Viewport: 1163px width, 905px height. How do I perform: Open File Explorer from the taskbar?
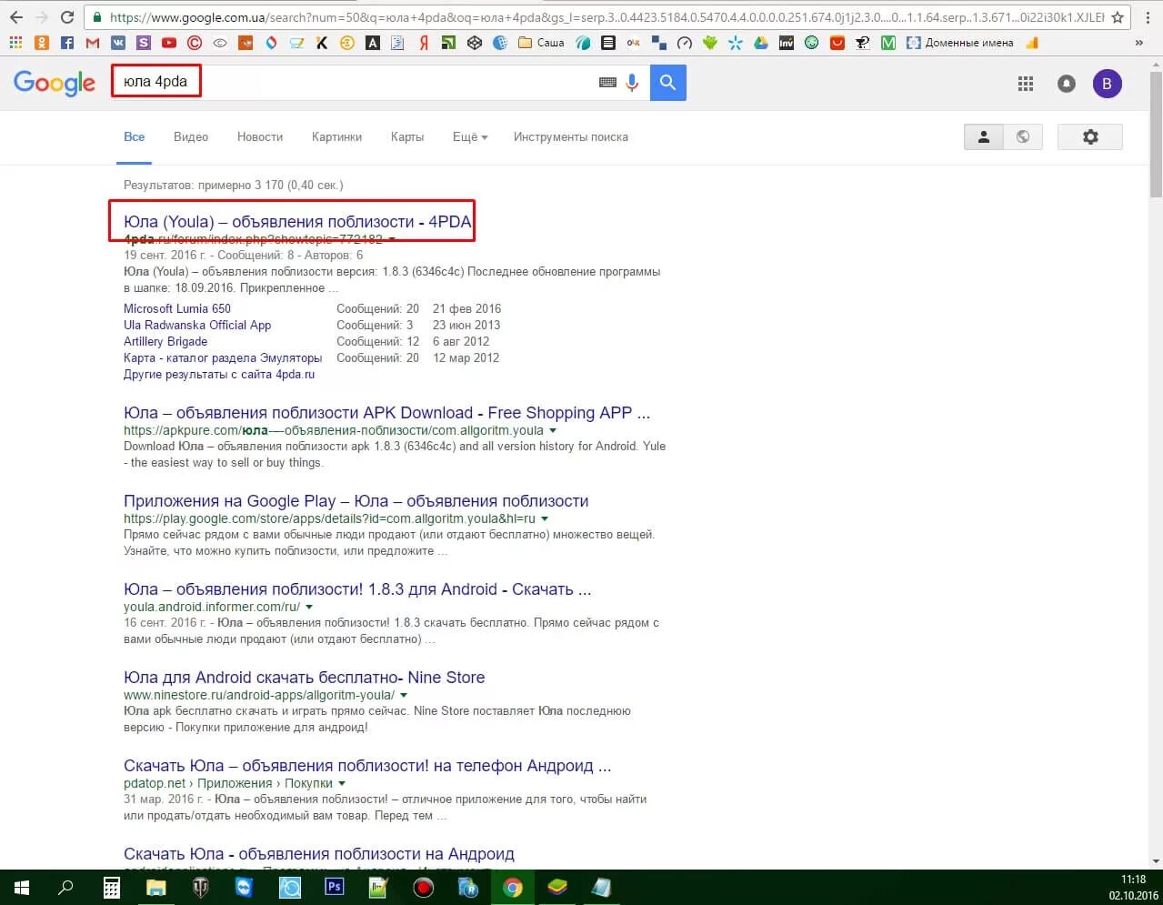point(156,888)
